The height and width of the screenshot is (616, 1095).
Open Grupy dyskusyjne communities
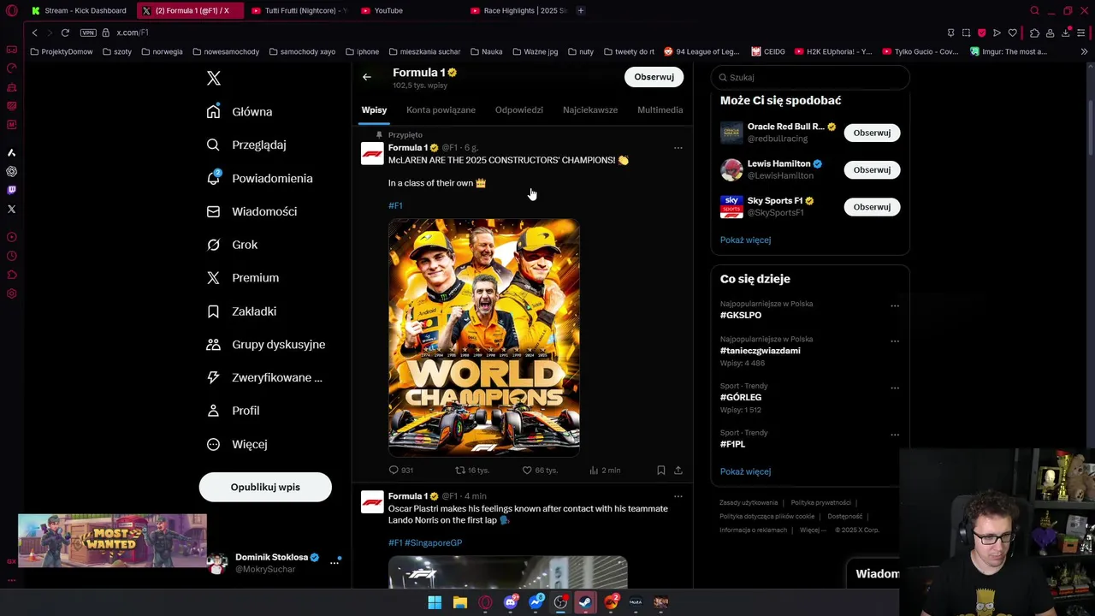click(x=266, y=344)
